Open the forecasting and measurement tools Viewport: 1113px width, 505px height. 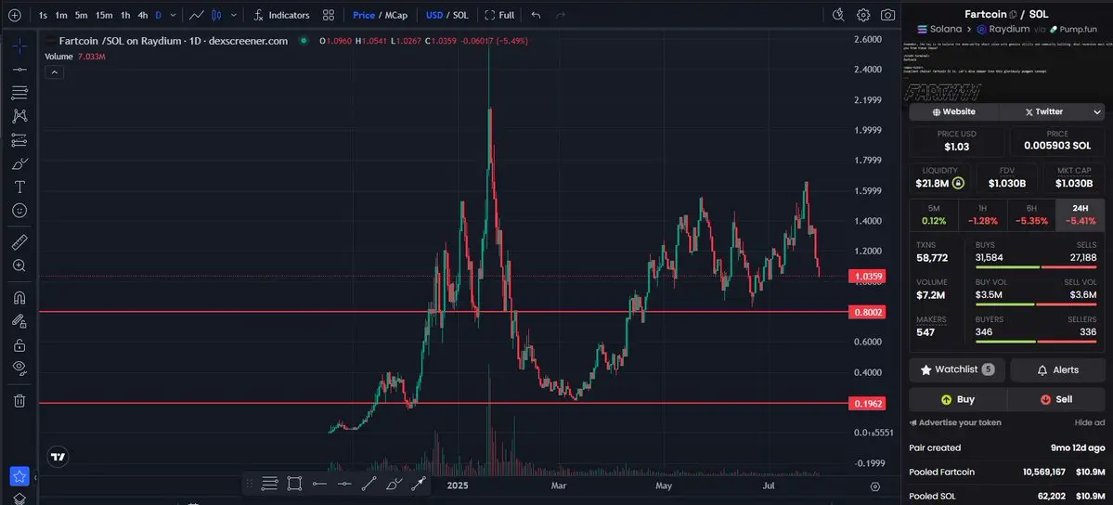point(19,140)
